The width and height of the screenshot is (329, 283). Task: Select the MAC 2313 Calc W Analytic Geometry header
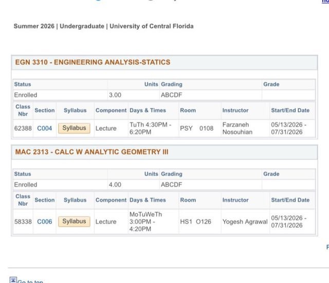tap(92, 152)
